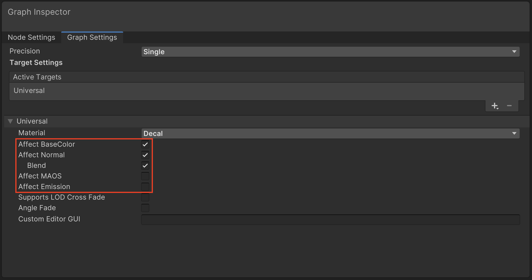Click the Custom Editor GUI text field
Screen dimensions: 532x280
tap(330, 219)
